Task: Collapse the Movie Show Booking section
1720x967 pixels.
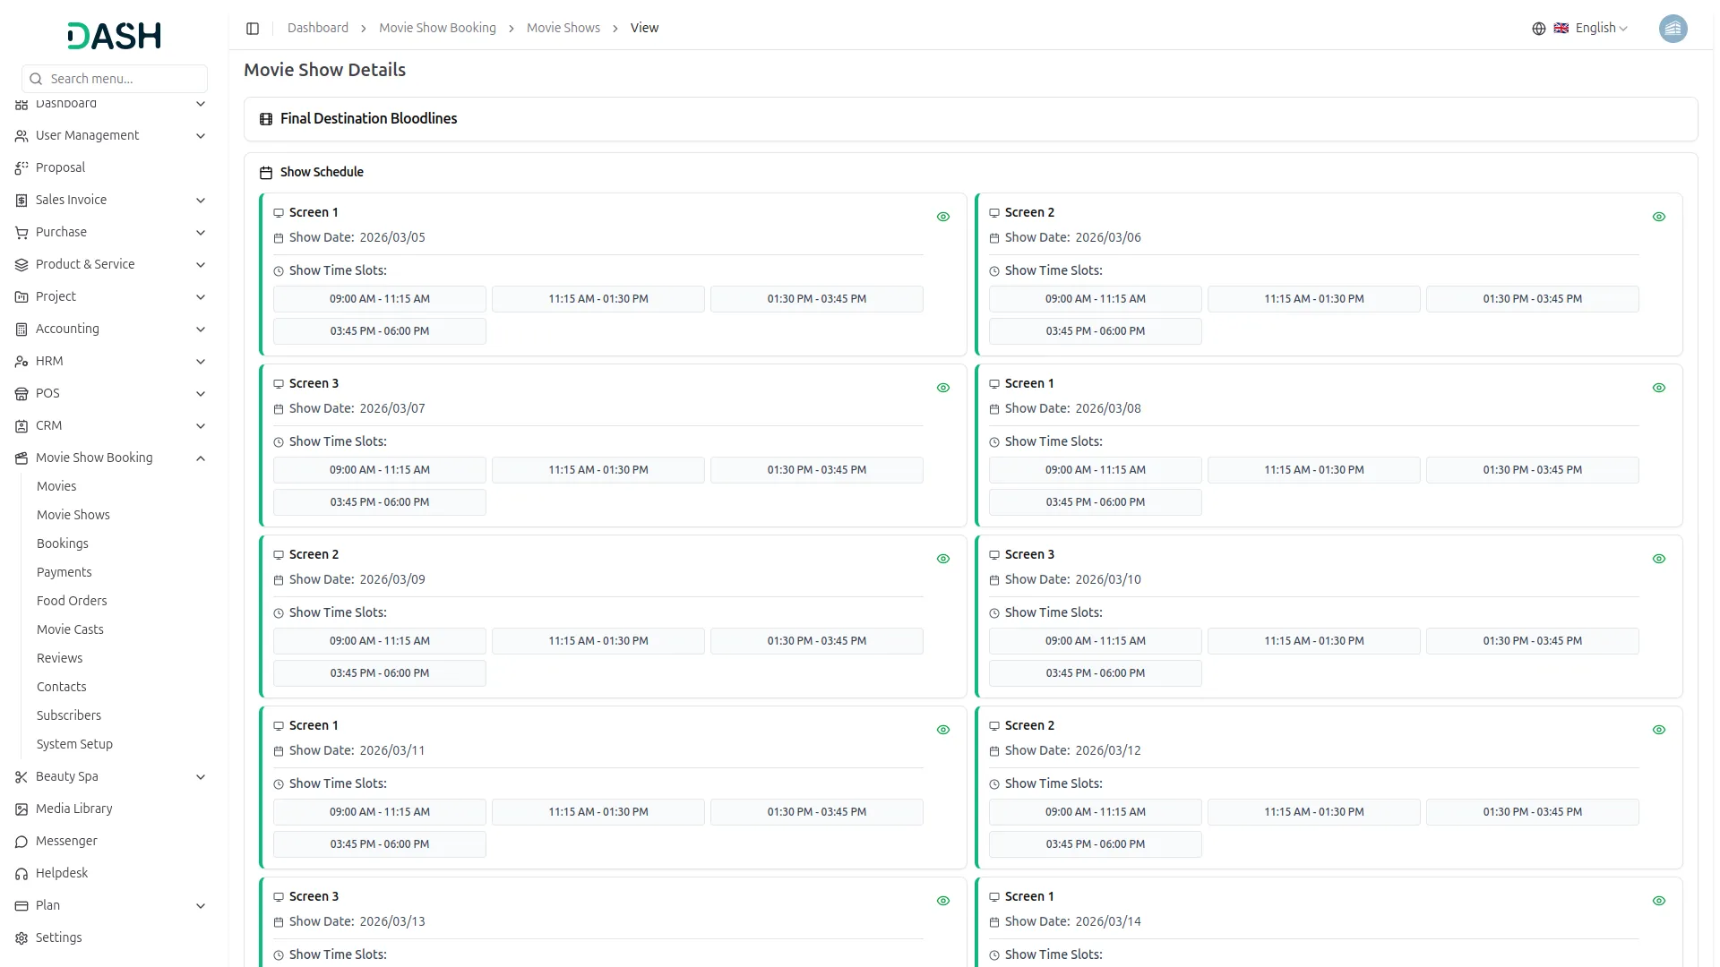Action: click(201, 458)
